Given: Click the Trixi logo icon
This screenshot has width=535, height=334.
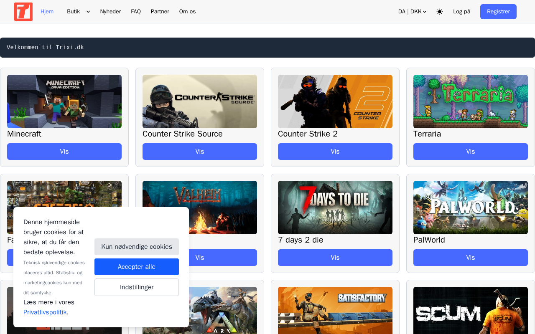Looking at the screenshot, I should point(23,12).
